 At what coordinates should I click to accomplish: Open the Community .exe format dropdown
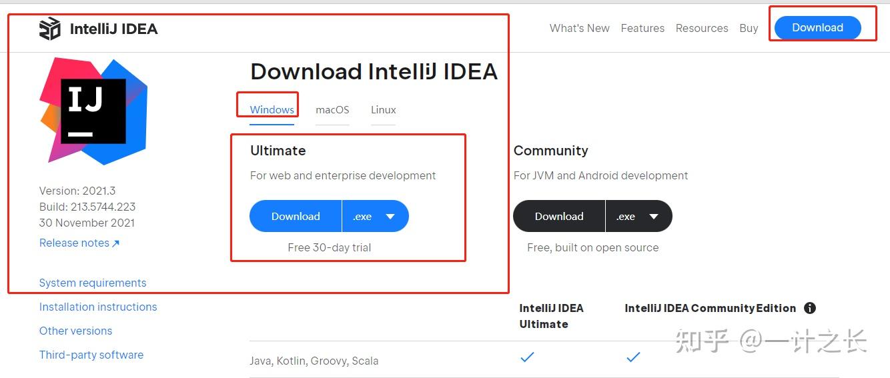(638, 216)
